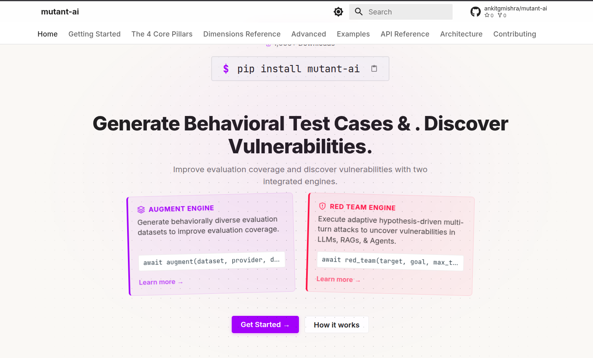The height and width of the screenshot is (358, 593).
Task: Click the Get Started button
Action: pyautogui.click(x=265, y=324)
